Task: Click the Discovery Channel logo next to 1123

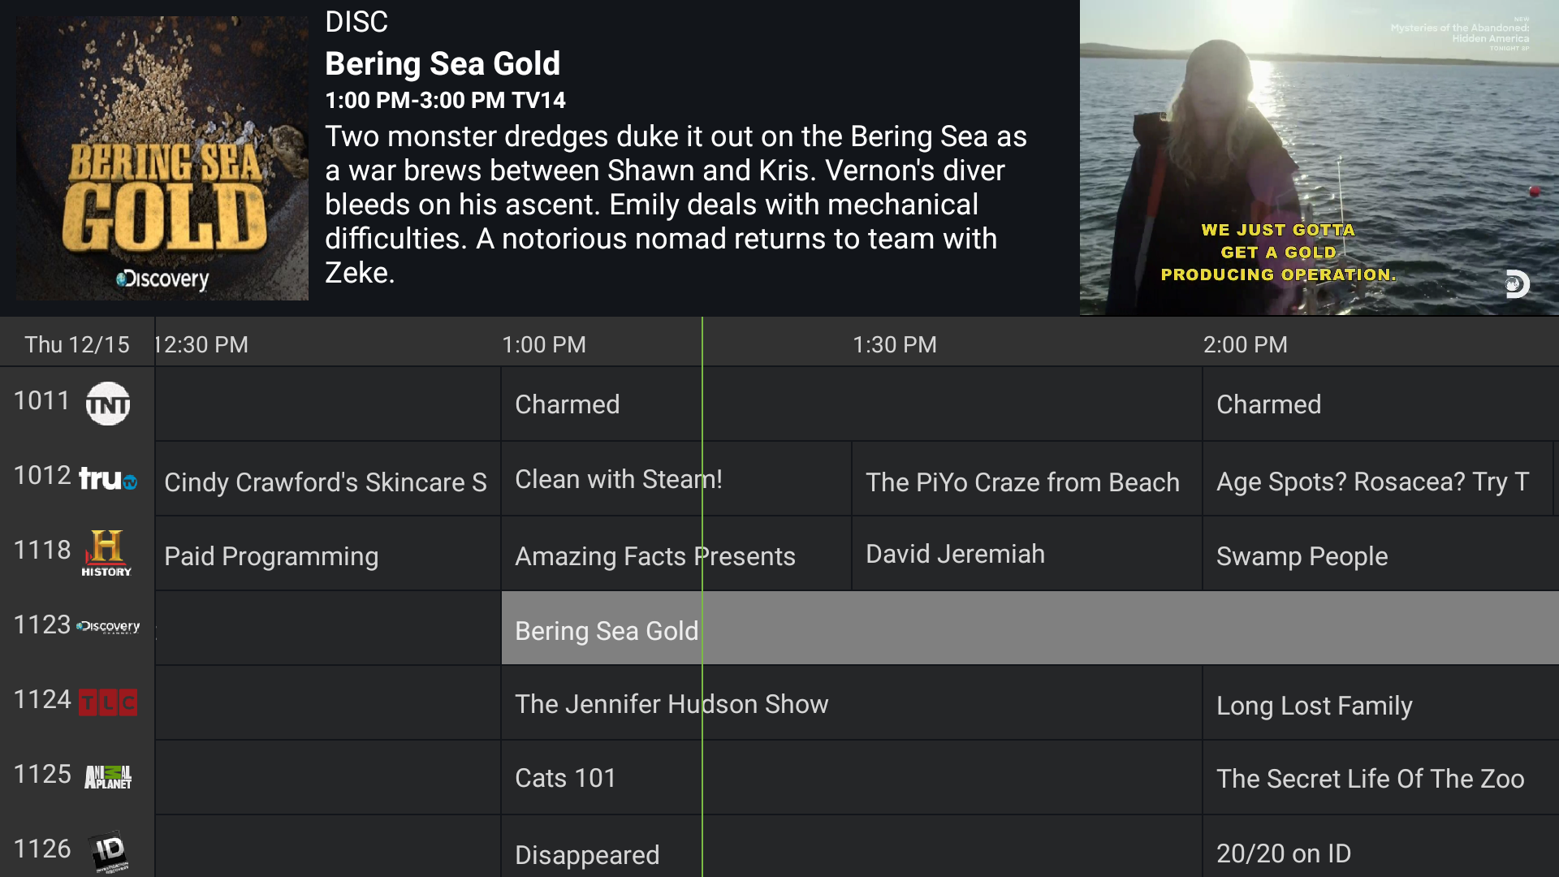Action: click(x=108, y=626)
